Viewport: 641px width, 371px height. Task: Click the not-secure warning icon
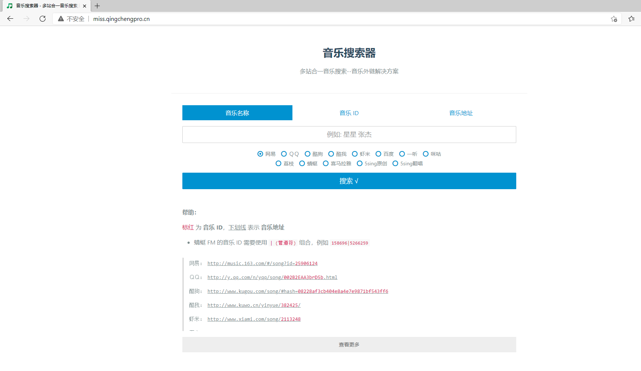click(61, 19)
